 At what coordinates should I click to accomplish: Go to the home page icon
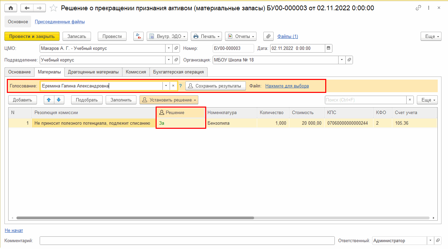point(11,8)
